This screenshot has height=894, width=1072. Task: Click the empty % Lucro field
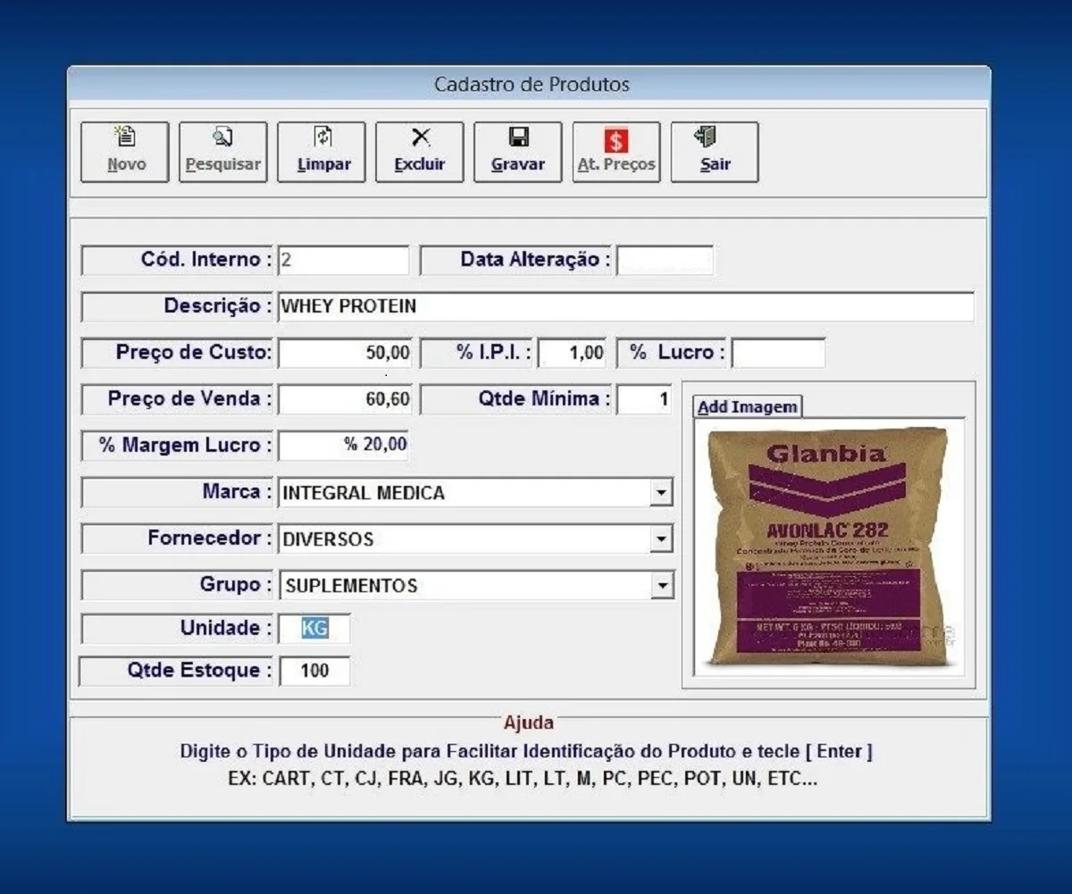[778, 353]
